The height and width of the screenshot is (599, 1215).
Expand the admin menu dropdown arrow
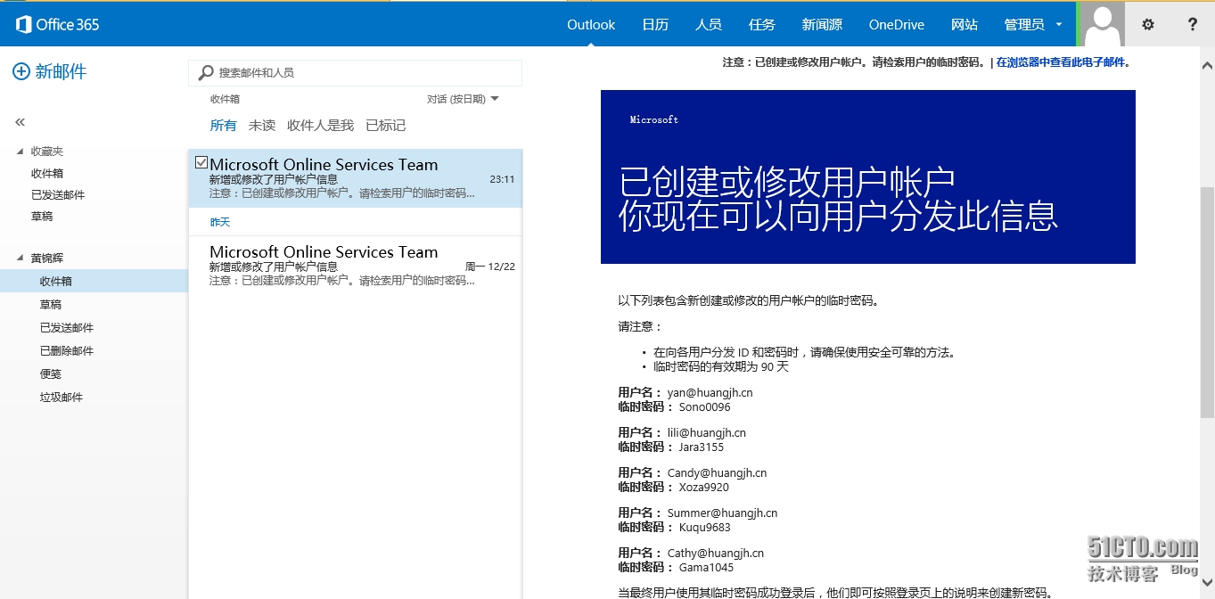(1059, 25)
